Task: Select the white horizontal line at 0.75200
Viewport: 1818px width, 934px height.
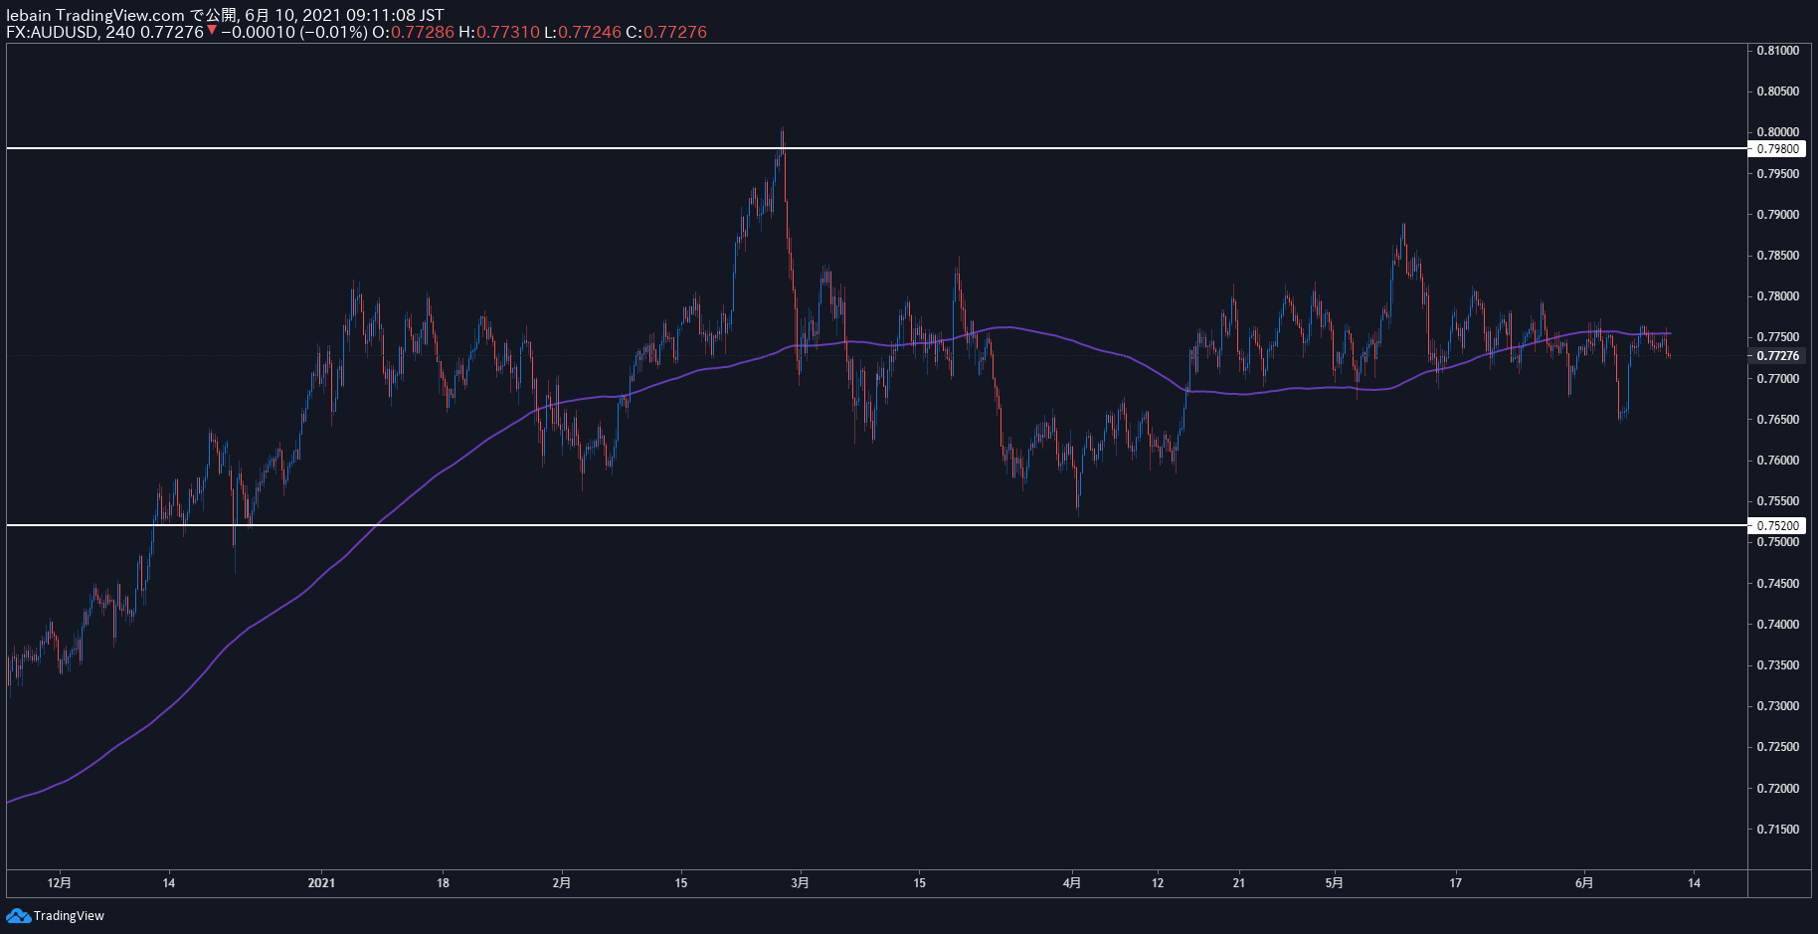Action: (x=876, y=524)
